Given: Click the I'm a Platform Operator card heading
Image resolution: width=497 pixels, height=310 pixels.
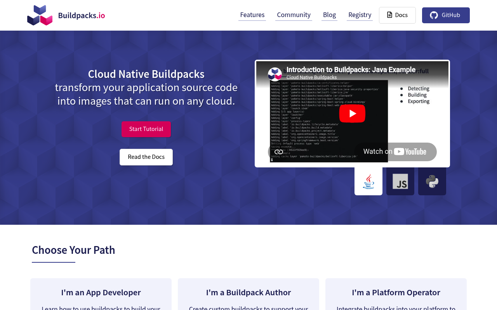Looking at the screenshot, I should [396, 293].
